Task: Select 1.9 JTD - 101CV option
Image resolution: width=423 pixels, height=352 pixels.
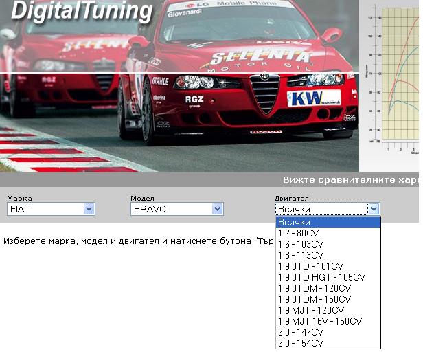Action: [x=327, y=266]
